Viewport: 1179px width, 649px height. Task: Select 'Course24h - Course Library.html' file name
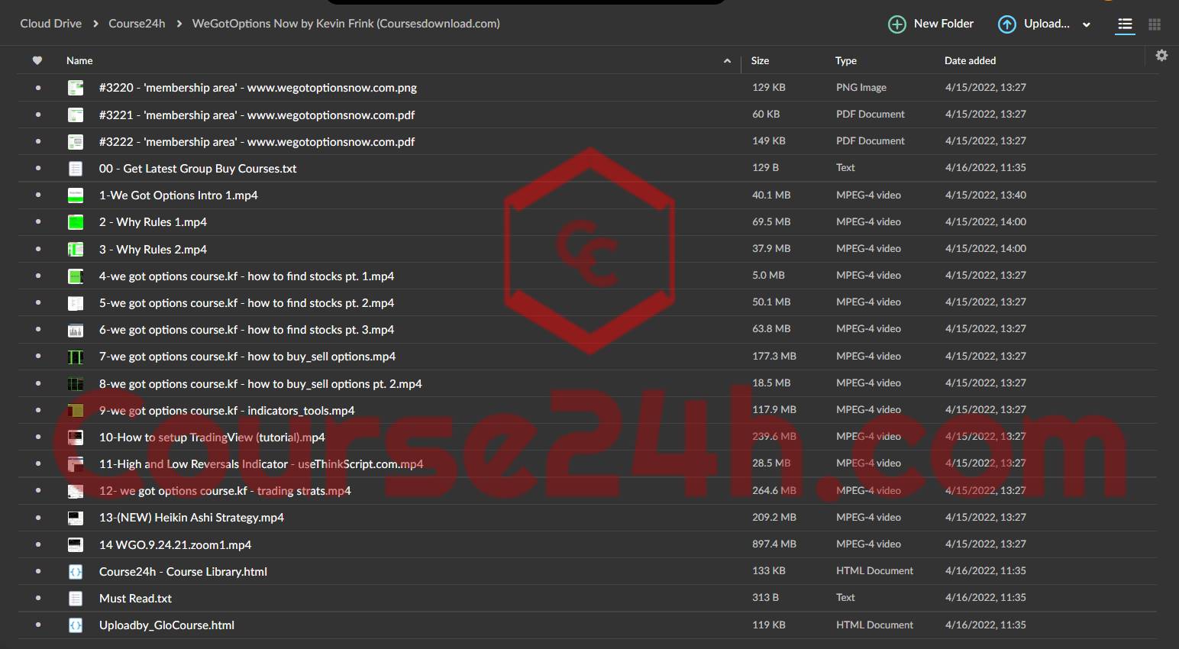tap(183, 571)
